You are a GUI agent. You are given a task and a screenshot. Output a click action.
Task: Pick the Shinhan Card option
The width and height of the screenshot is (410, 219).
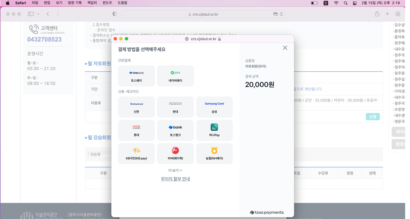tap(136, 107)
